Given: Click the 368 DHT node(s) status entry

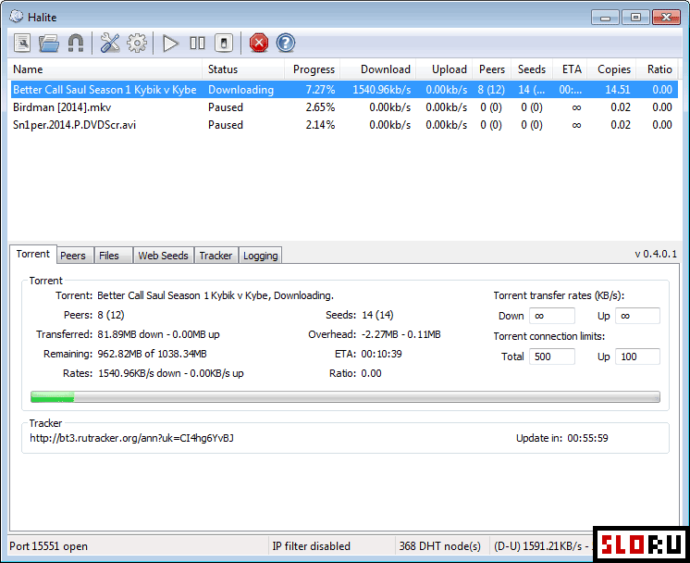Looking at the screenshot, I should tap(442, 546).
